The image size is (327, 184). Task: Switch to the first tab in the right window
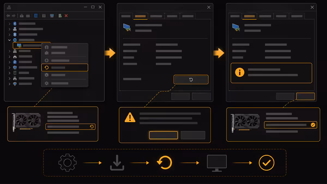tap(235, 16)
